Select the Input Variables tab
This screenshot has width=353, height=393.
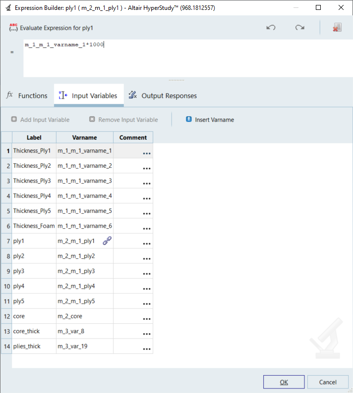(x=89, y=96)
